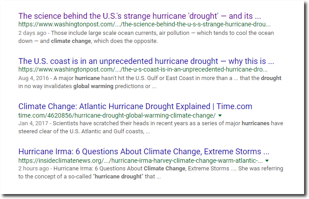Open the Time.com Atlantic Hurricane Drought Explained result
The image size is (309, 199).
click(135, 106)
